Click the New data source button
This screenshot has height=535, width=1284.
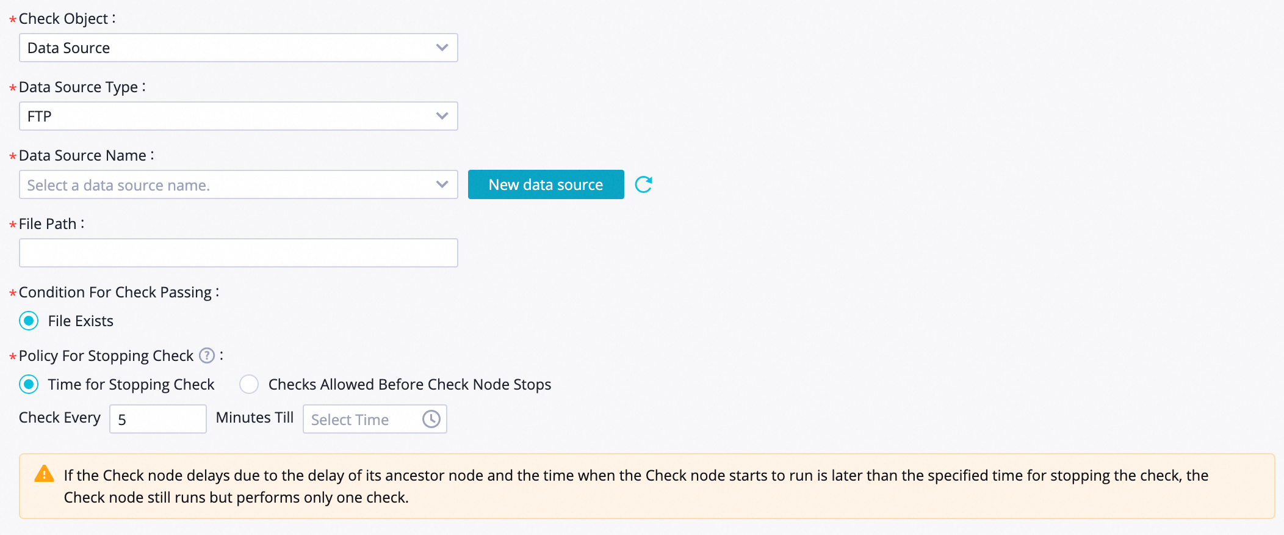tap(546, 184)
